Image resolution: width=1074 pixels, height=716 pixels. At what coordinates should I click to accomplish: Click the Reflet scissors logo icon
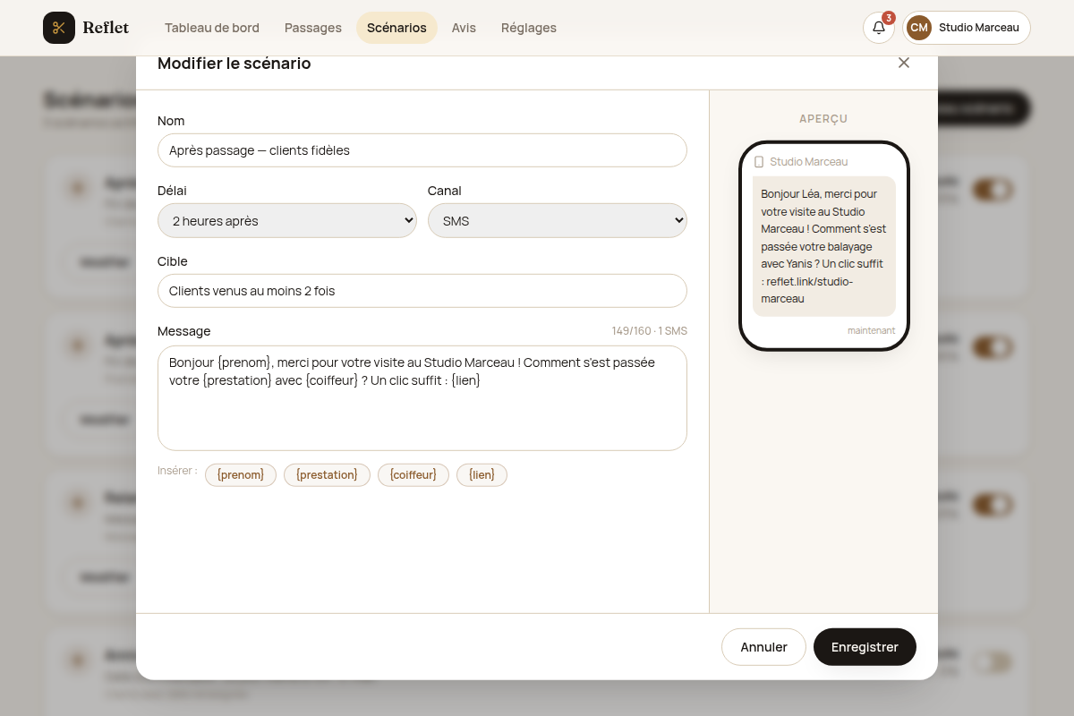pyautogui.click(x=59, y=28)
